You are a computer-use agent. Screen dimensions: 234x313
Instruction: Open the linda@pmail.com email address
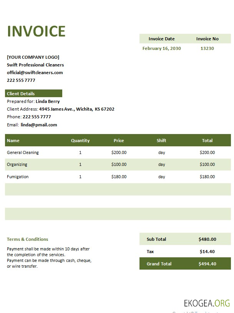pyautogui.click(x=39, y=125)
